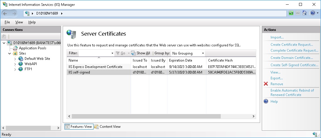The image size is (321, 138).
Task: Open the Go button dropdown arrow
Action: click(129, 53)
